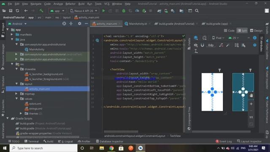270x152 pixels.
Task: Toggle view options eye icon
Action: coord(196,45)
